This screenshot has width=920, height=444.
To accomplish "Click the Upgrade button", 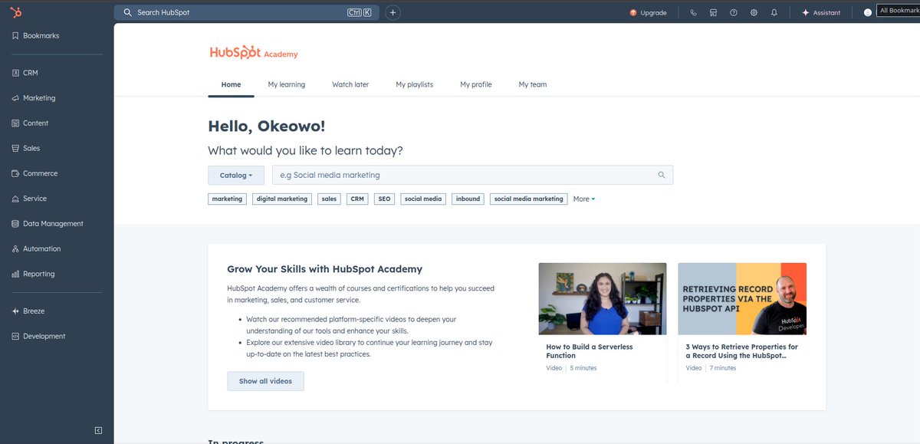I will 649,12.
